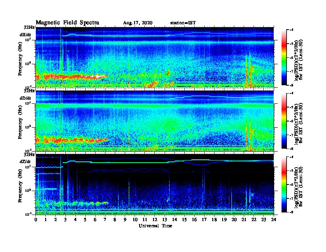Click log(PSD) label beside dD/dt color bar
This screenshot has height=252, width=326.
pyautogui.click(x=298, y=123)
